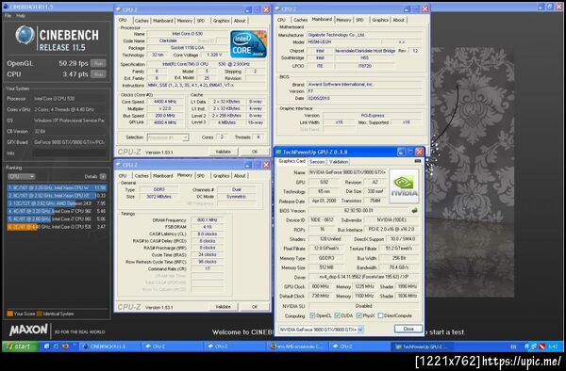Expand the ranking Details button
Image resolution: width=566 pixels, height=371 pixels.
pos(103,176)
